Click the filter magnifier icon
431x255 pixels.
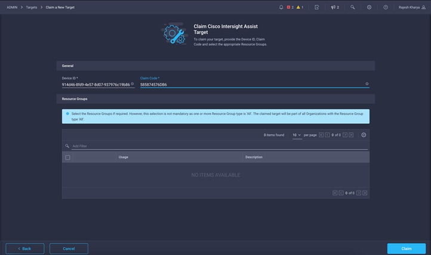point(67,146)
